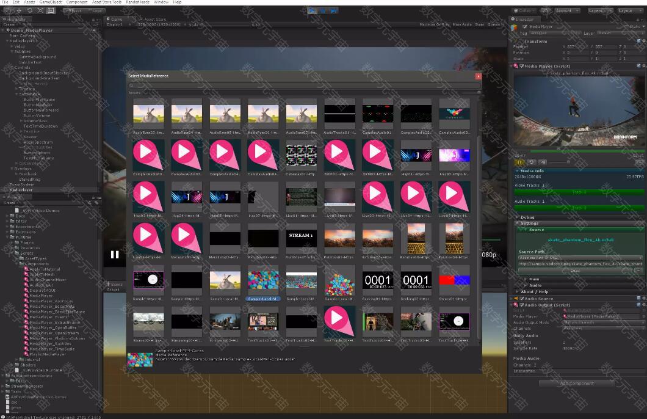Click the Cloud services icon
The image size is (647, 419).
(x=546, y=10)
